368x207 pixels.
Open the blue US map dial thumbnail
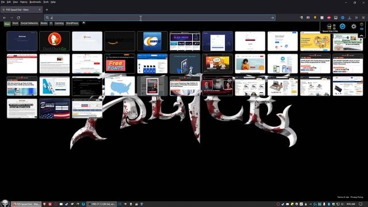coord(120,86)
